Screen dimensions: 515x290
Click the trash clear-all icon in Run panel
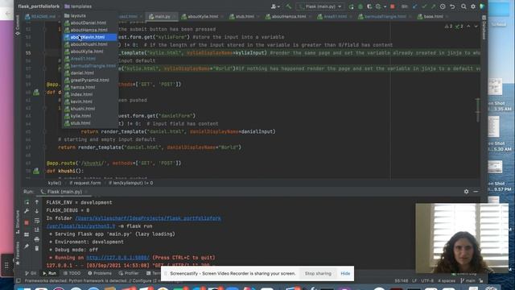tap(37, 248)
